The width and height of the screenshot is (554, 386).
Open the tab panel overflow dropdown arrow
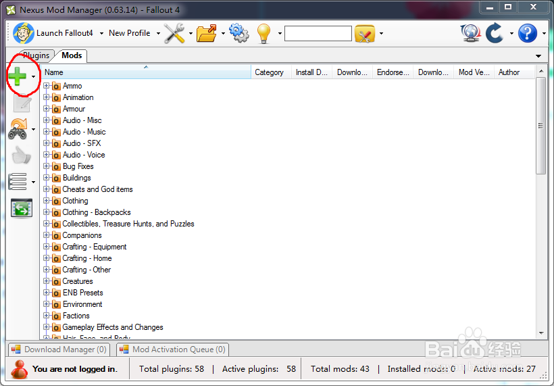pos(538,56)
